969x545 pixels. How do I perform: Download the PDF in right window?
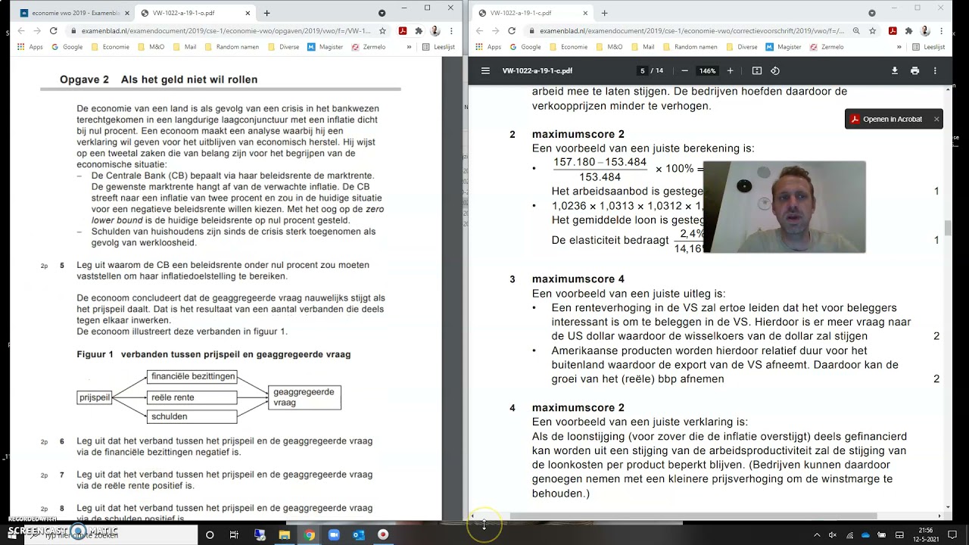tap(894, 70)
